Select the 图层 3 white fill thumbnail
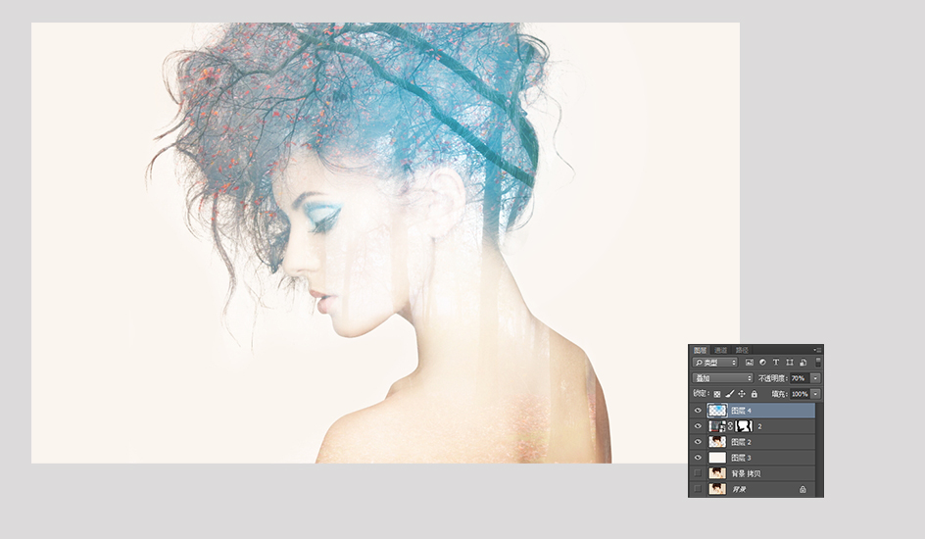 [717, 458]
